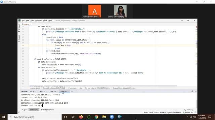Open the Navigate menu in PyCharm
The height and width of the screenshot is (120, 215).
(x=38, y=21)
